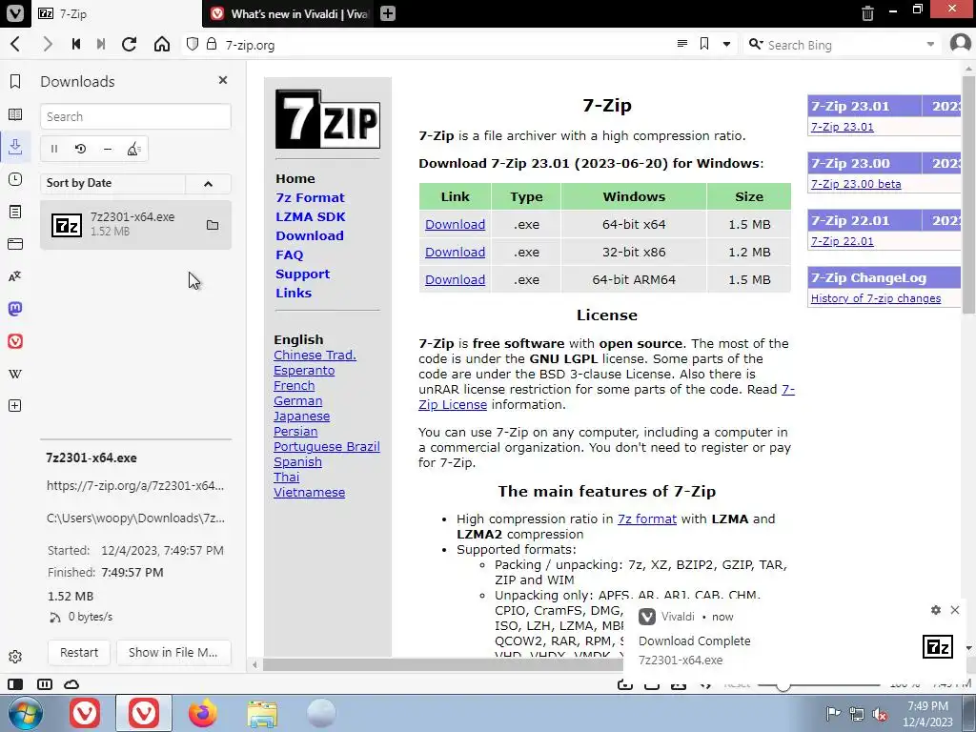Download the 32-bit x86 exe
The height and width of the screenshot is (732, 976).
(455, 252)
